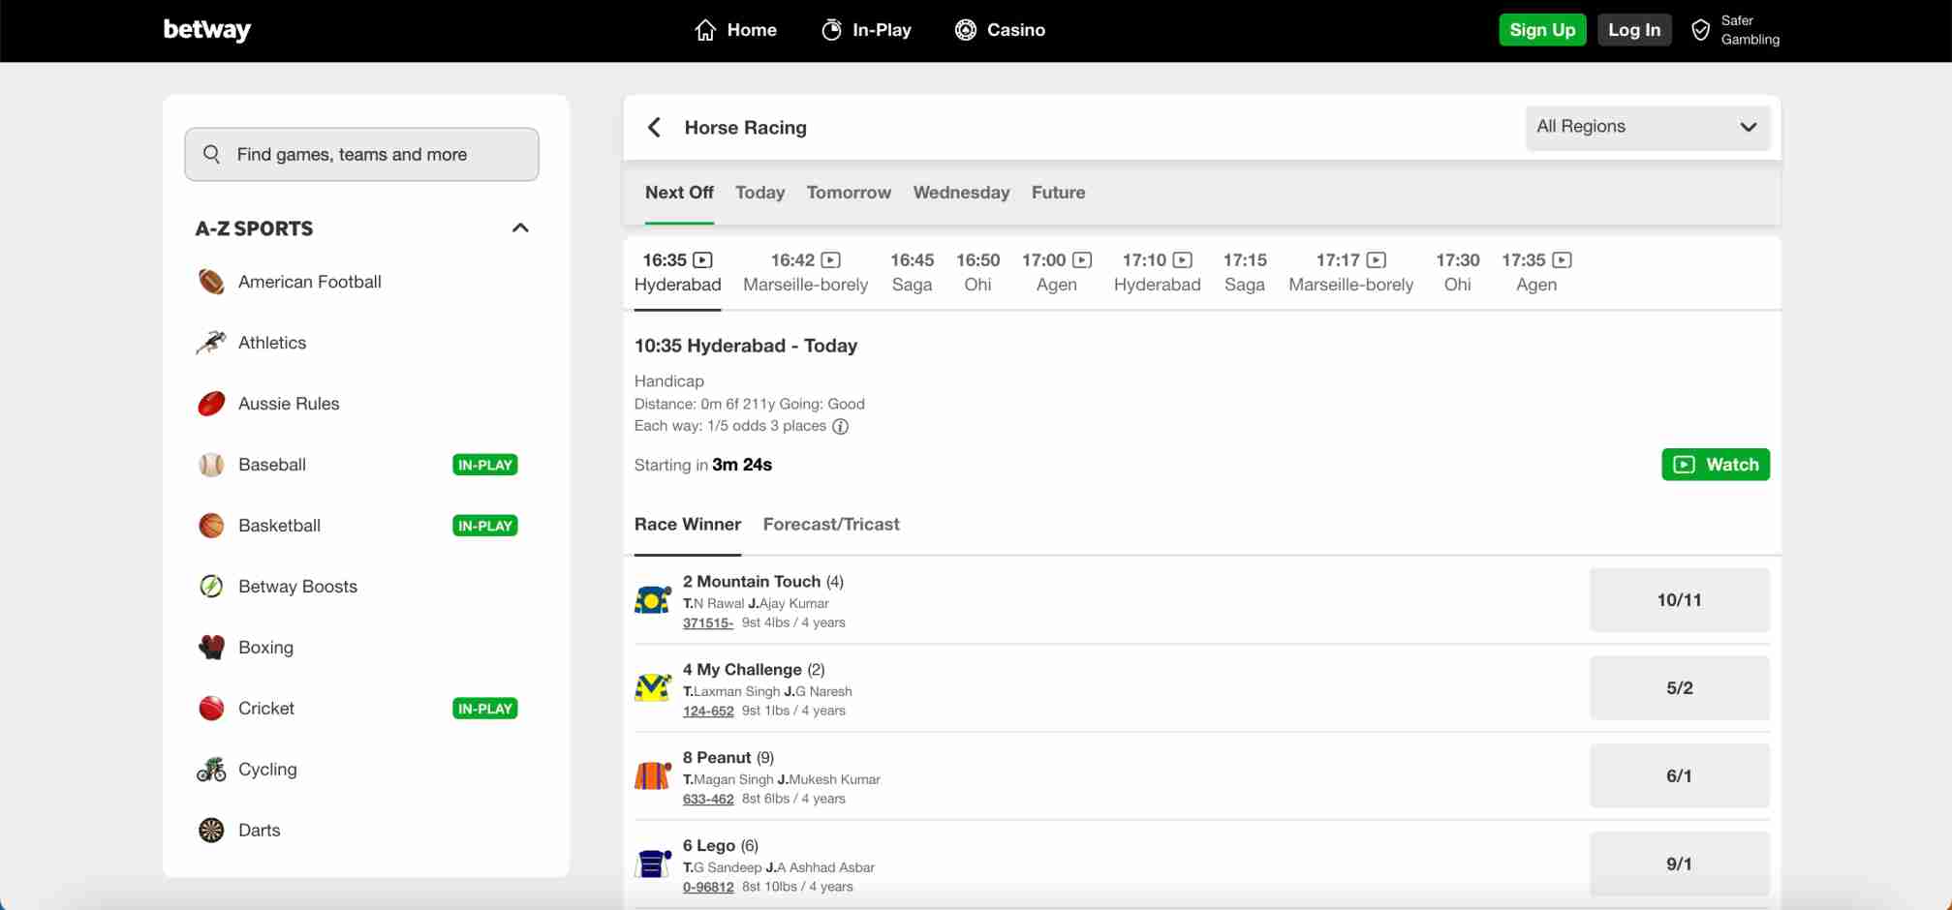Pick My Challenge at 5/2 odds

coord(1679,688)
